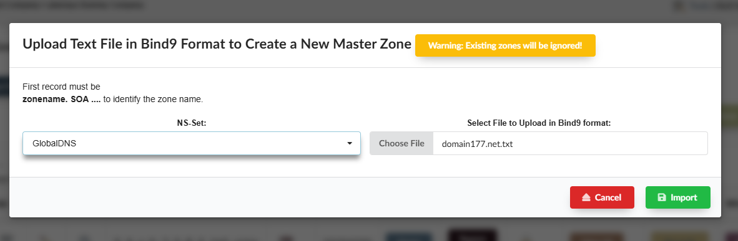Click the blurred brown button behind the dialog
The width and height of the screenshot is (738, 241).
point(598,236)
